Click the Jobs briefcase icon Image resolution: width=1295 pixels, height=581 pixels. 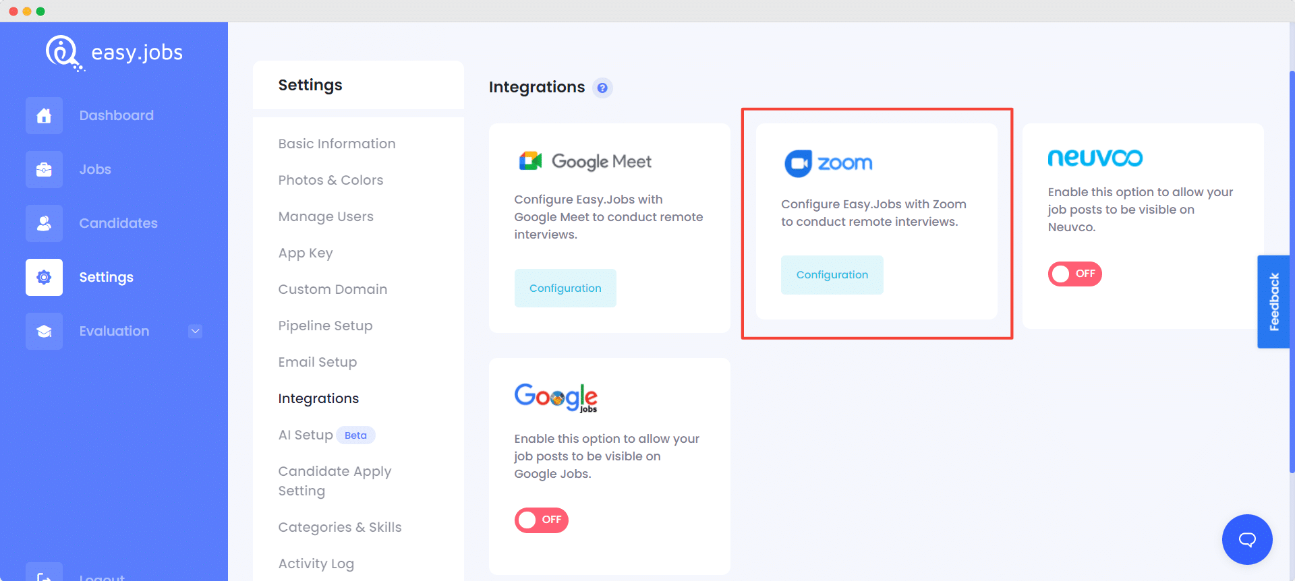(44, 169)
